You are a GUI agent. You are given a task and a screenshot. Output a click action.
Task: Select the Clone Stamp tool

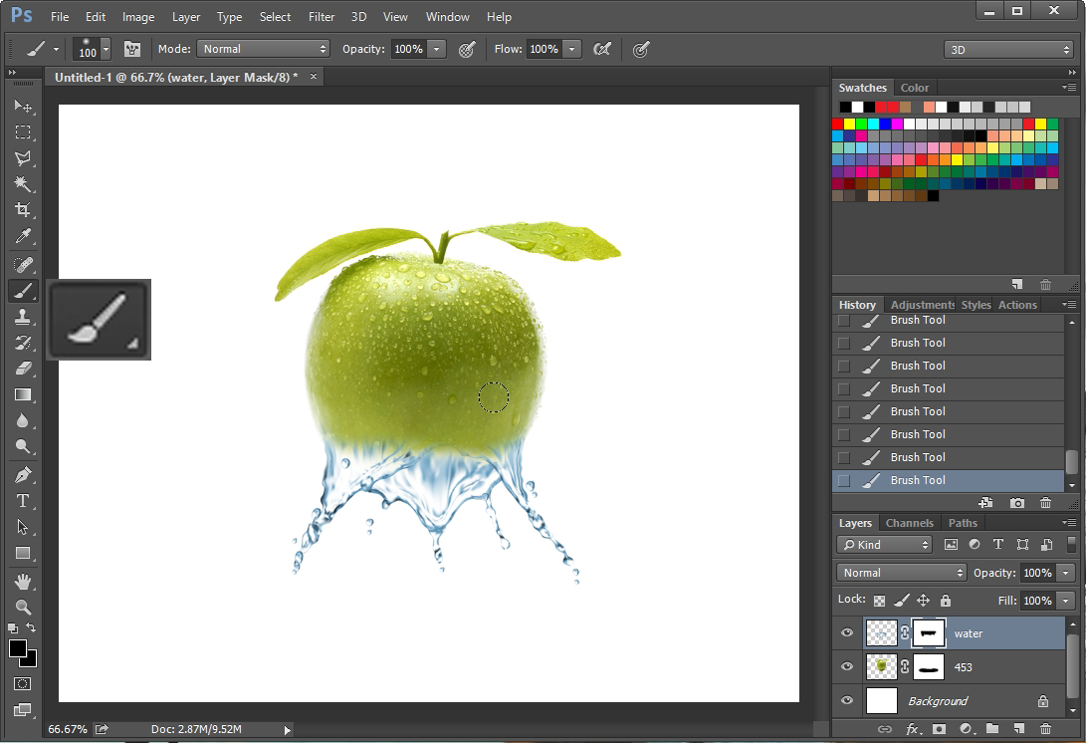tap(23, 317)
